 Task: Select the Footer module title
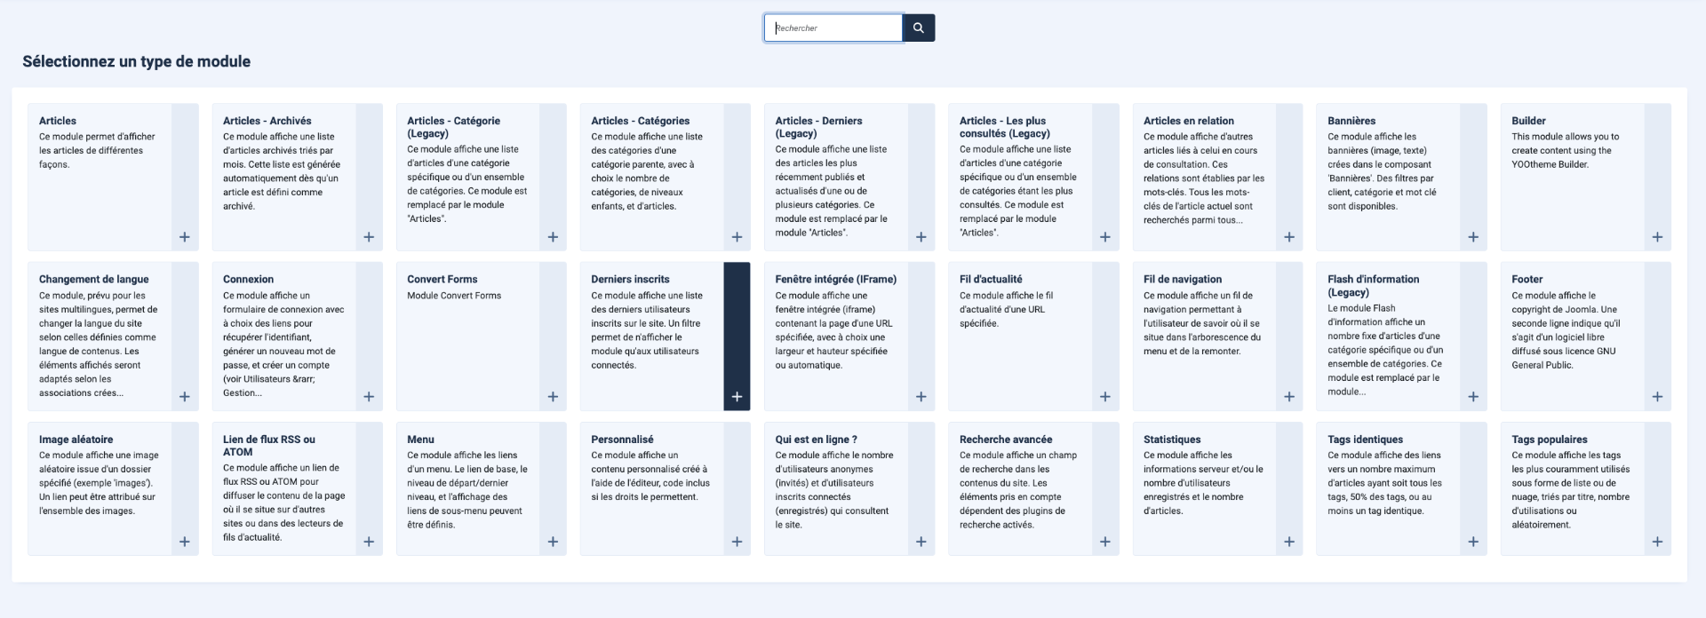[x=1527, y=279]
